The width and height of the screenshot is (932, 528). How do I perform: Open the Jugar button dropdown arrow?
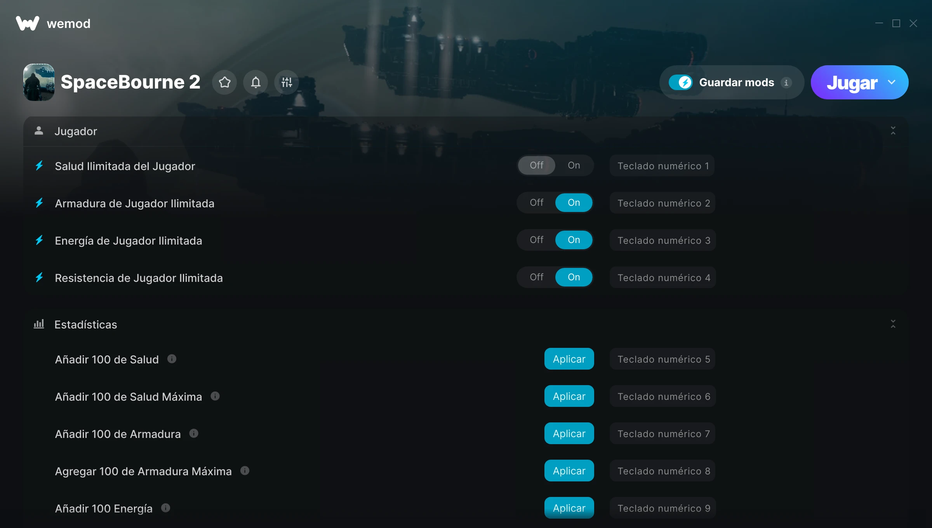(892, 82)
